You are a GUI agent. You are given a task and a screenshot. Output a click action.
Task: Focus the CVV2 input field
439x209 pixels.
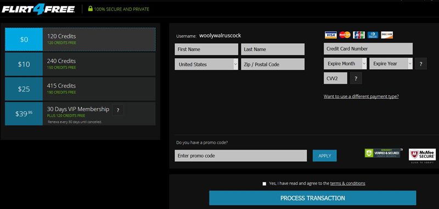point(335,78)
